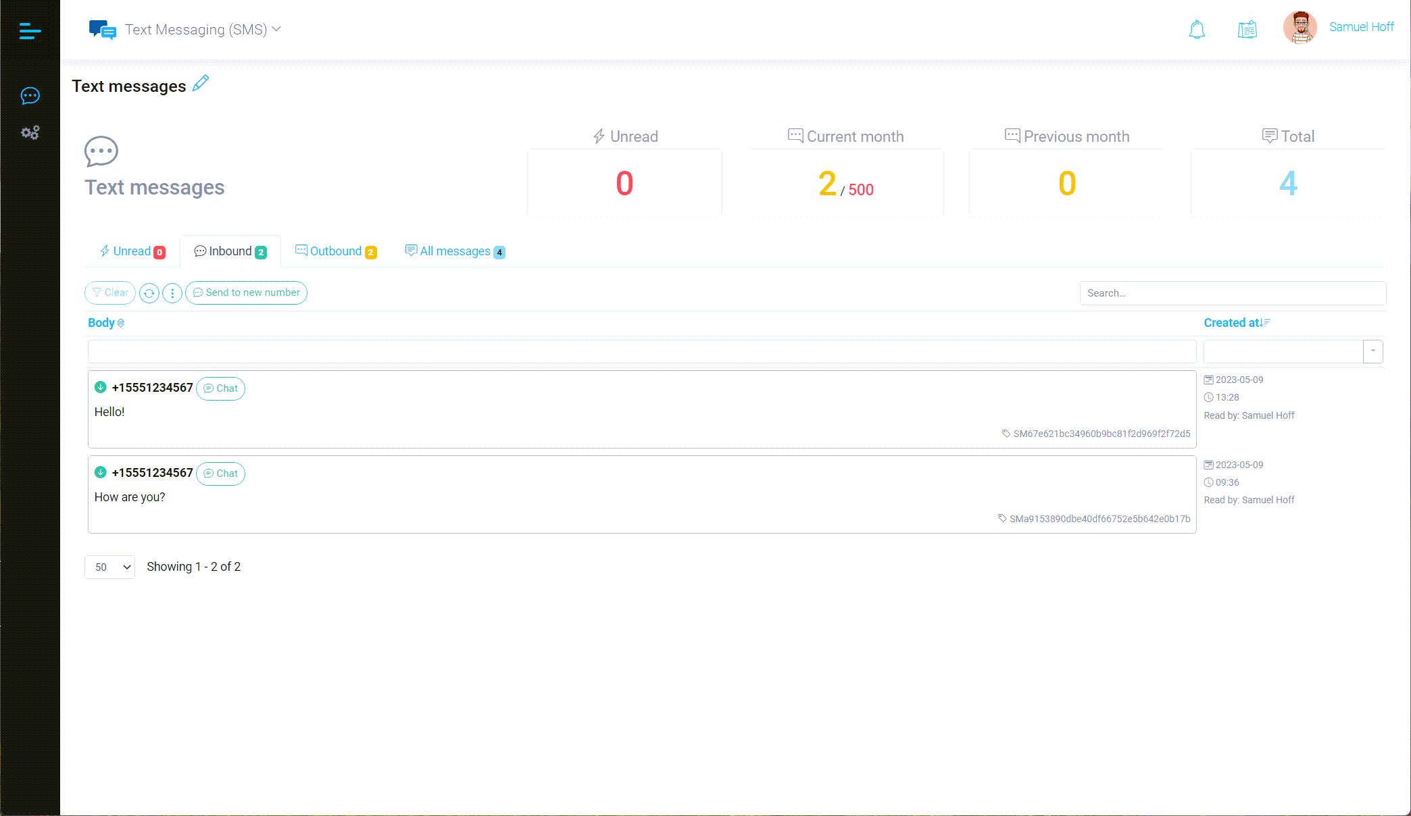Image resolution: width=1411 pixels, height=816 pixels.
Task: Open the news board icon in header
Action: [1247, 30]
